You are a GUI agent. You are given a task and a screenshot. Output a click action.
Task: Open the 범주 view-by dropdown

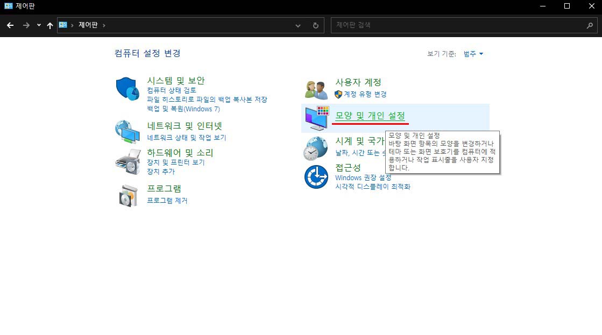pyautogui.click(x=473, y=54)
